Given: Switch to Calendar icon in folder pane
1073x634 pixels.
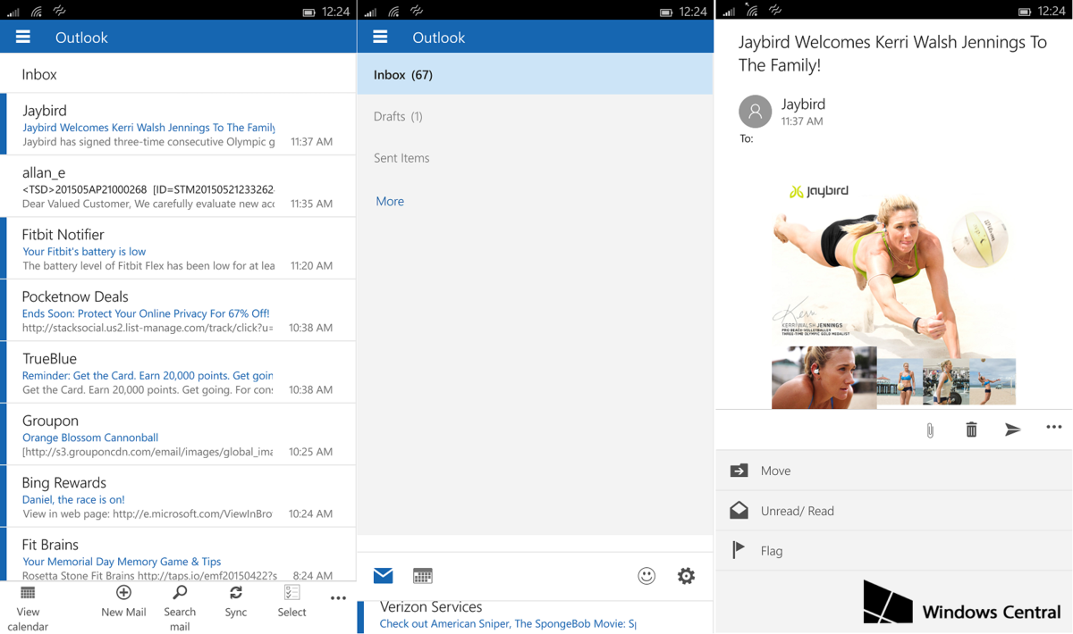Looking at the screenshot, I should click(x=423, y=576).
